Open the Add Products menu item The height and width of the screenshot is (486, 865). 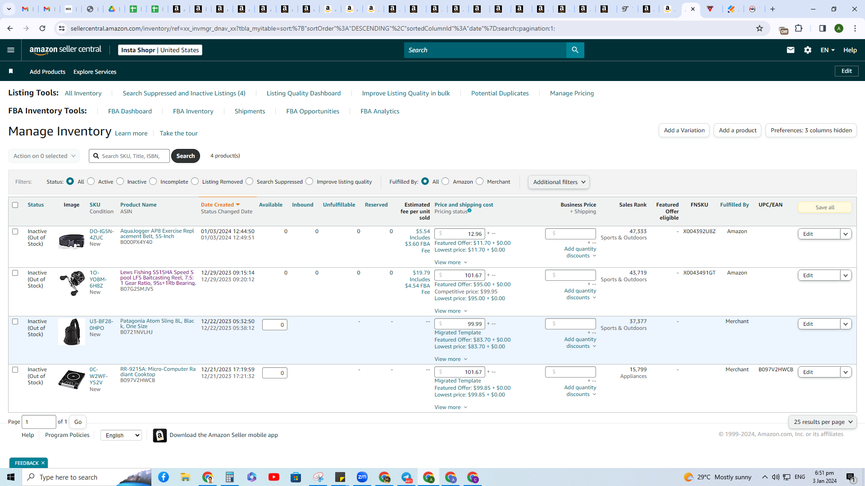[47, 72]
